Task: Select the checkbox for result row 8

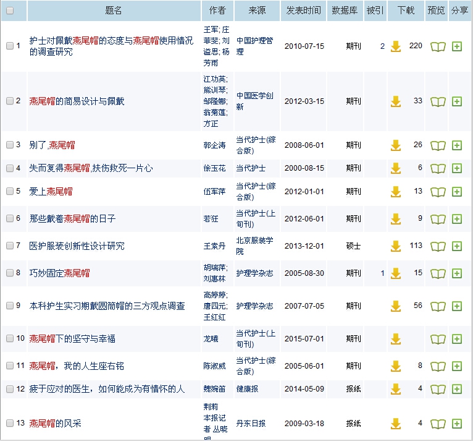Action: (x=10, y=273)
